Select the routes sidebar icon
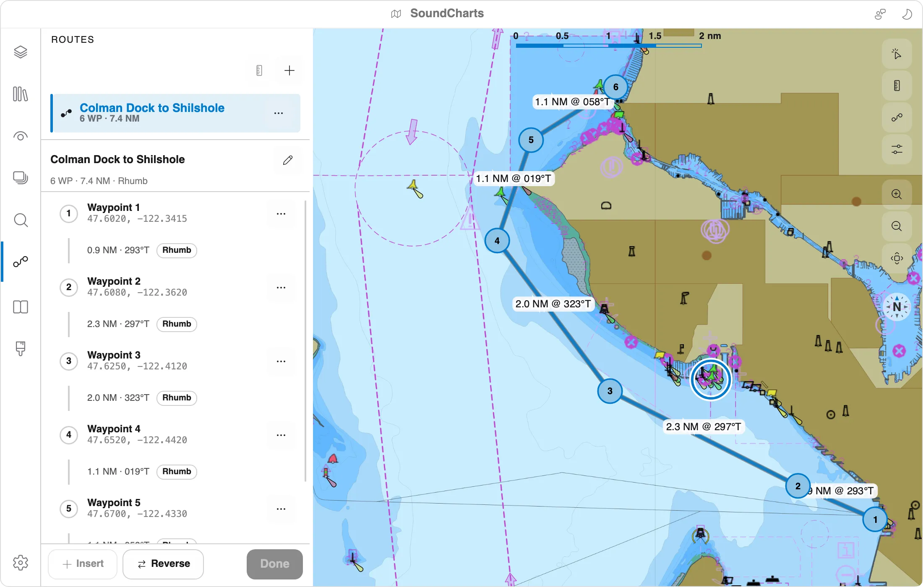The height and width of the screenshot is (587, 923). pyautogui.click(x=20, y=262)
